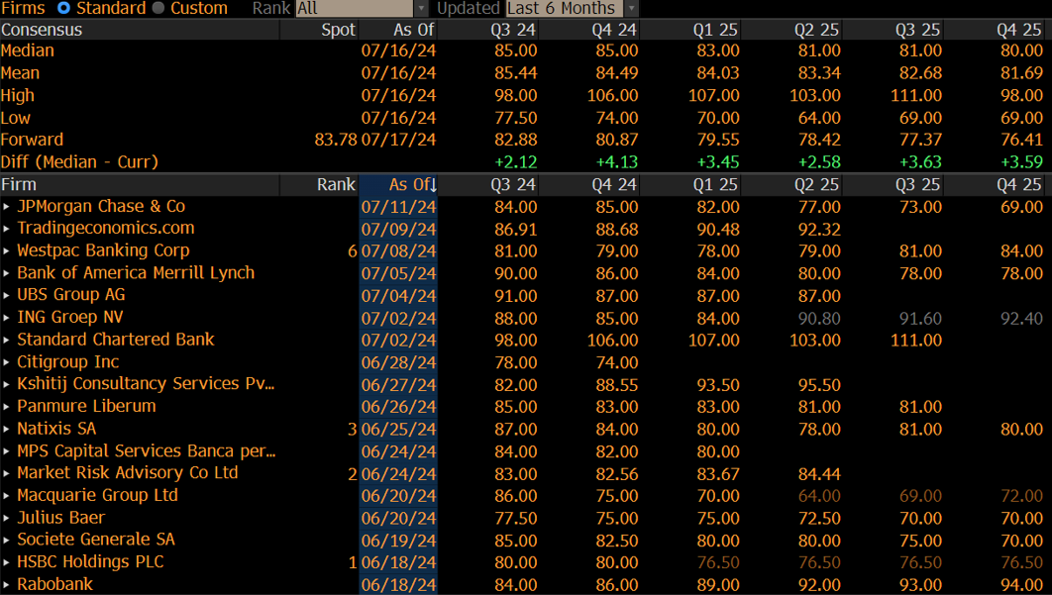Click the Mean Q3 24 value 85.44
Viewport: 1052px width, 595px height.
click(516, 73)
